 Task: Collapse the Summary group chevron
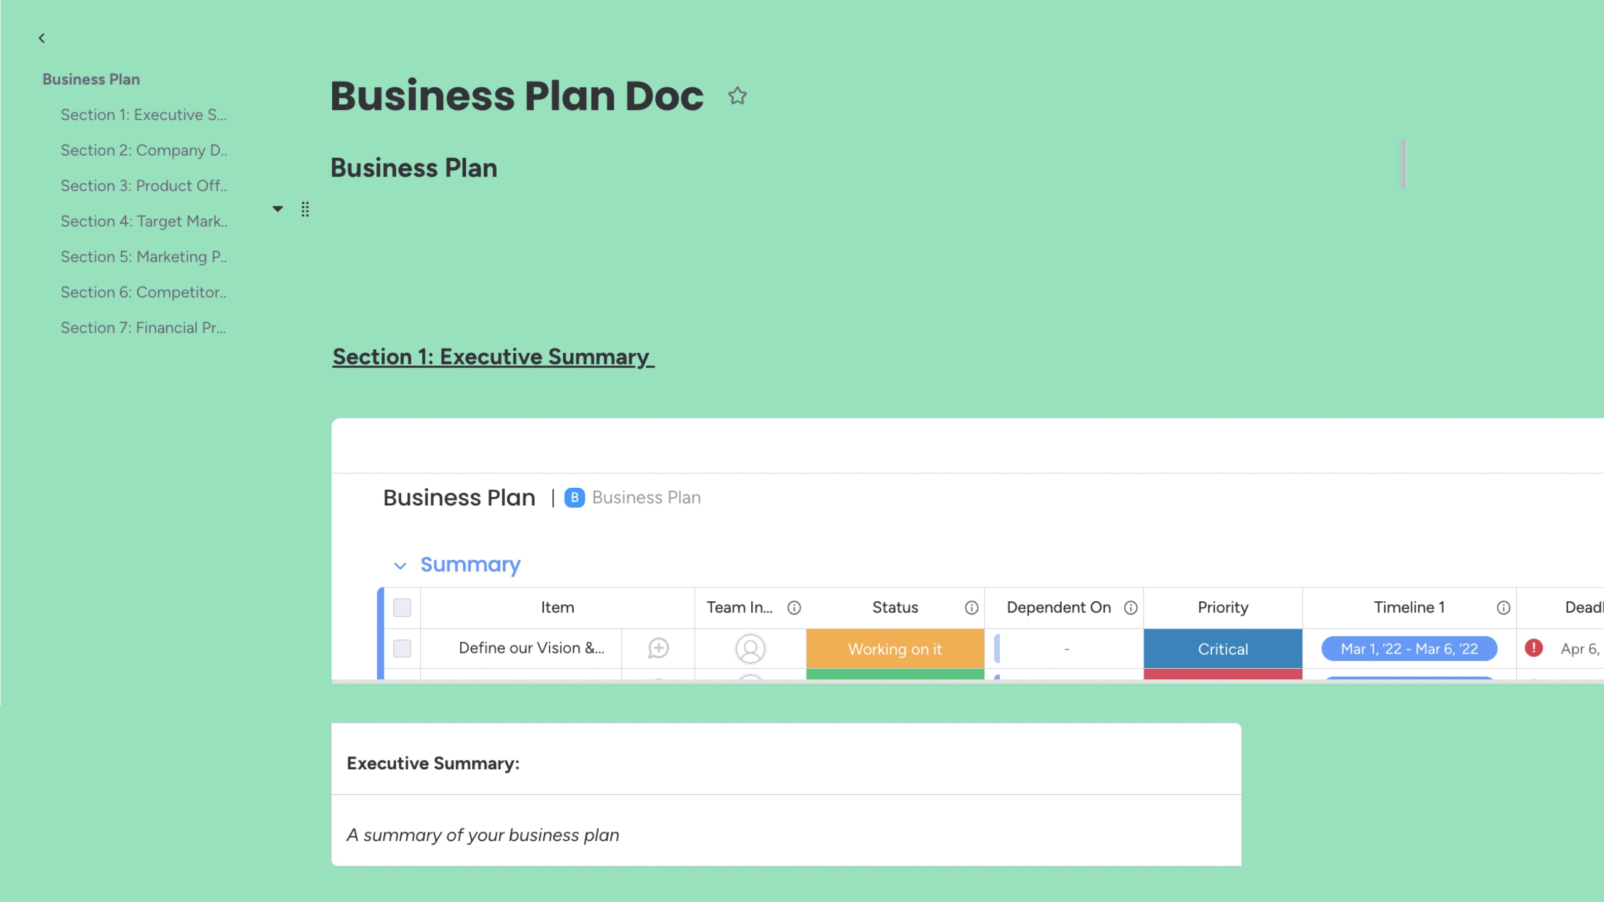pyautogui.click(x=400, y=565)
